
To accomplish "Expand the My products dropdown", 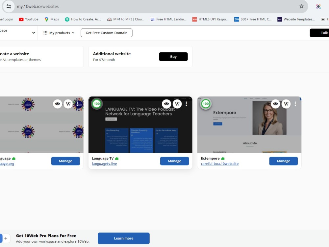I will pos(59,33).
